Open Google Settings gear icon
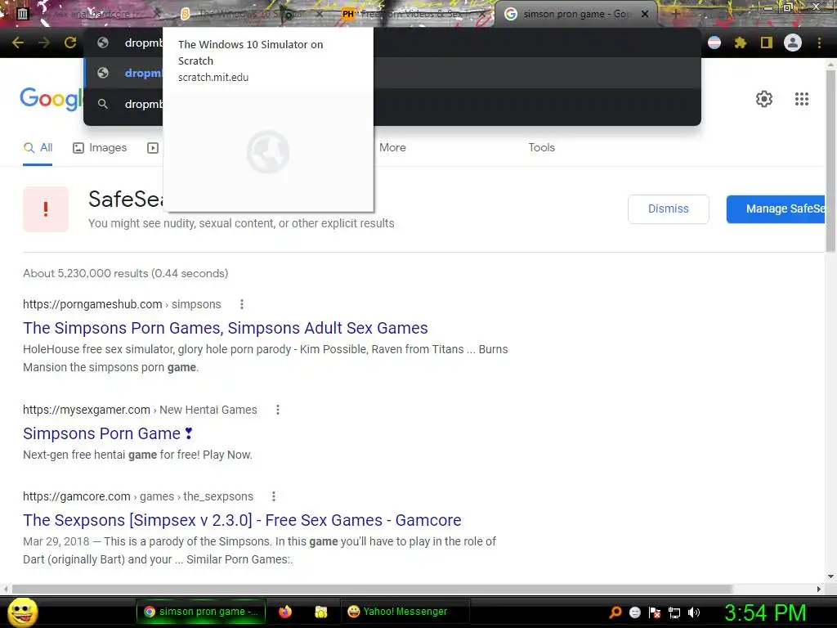837x628 pixels. pos(764,99)
